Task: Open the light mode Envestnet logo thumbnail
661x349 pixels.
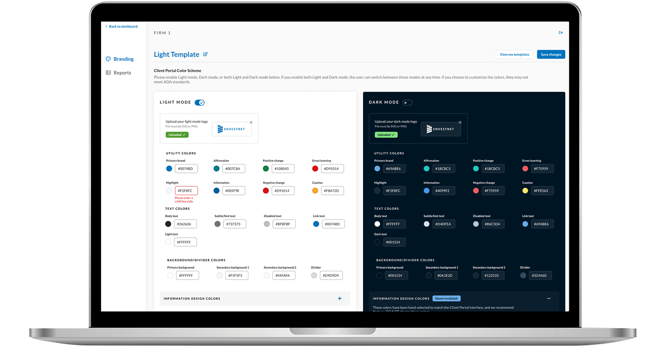Action: 231,129
